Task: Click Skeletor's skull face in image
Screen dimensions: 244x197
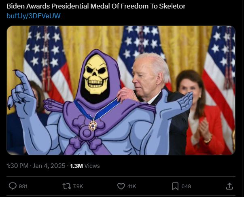Action: click(x=95, y=75)
